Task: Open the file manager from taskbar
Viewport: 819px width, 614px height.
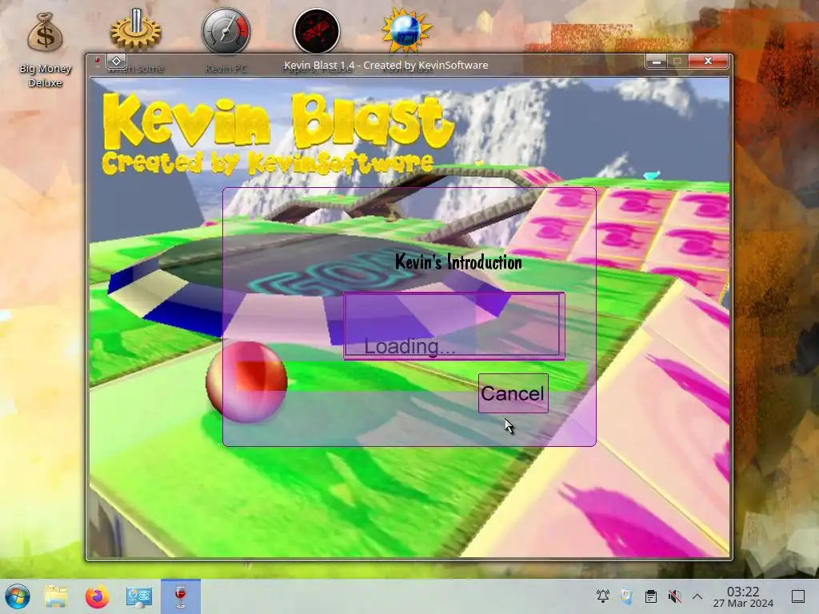Action: pos(55,596)
